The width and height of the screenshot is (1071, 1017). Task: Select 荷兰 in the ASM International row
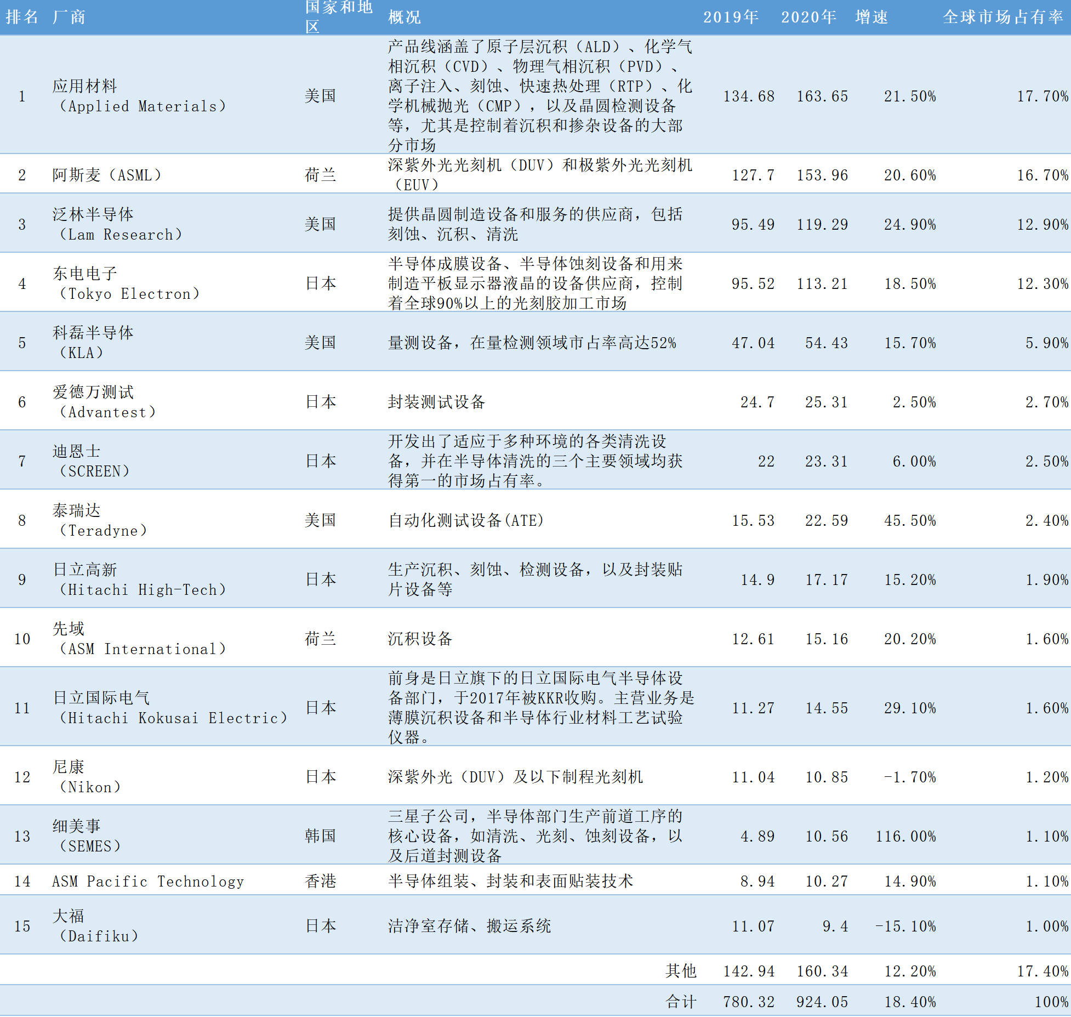click(321, 639)
